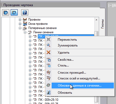Image resolution: width=116 pixels, height=104 pixels.
Task: Click the Обновить refresh icon
Action: [48, 93]
